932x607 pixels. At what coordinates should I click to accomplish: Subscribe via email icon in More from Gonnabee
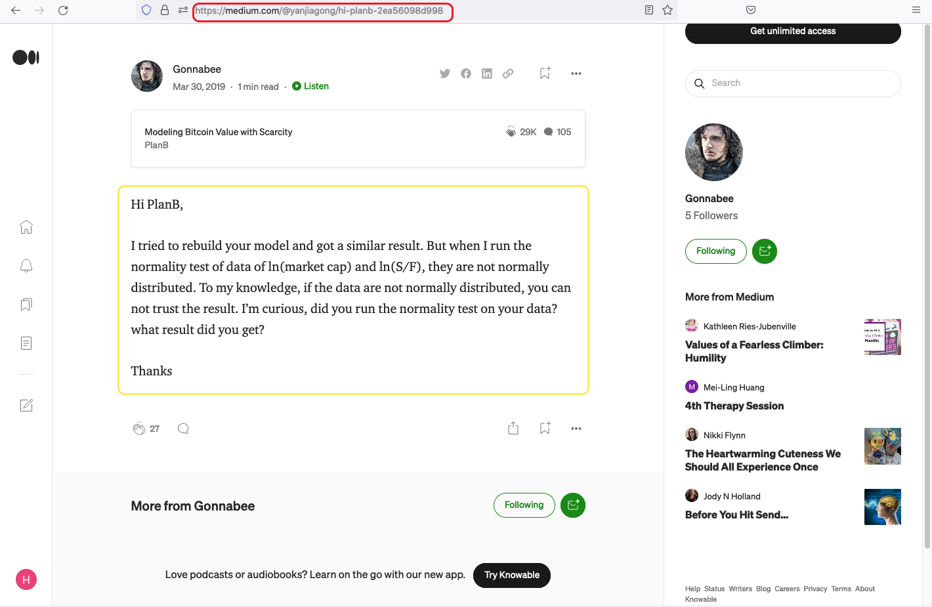coord(573,505)
